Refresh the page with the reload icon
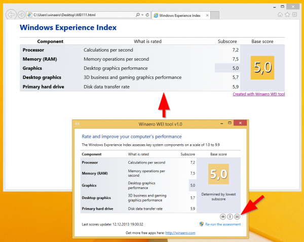 [147, 15]
